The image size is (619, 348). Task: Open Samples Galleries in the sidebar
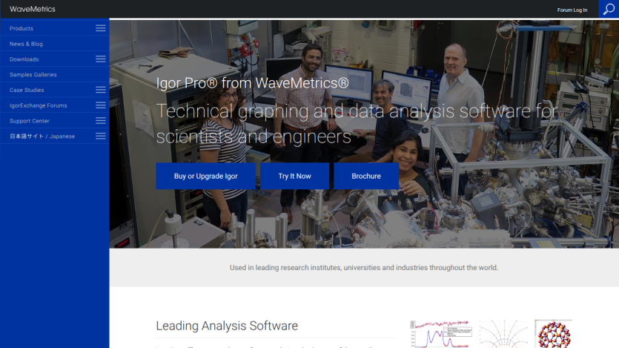(x=33, y=75)
